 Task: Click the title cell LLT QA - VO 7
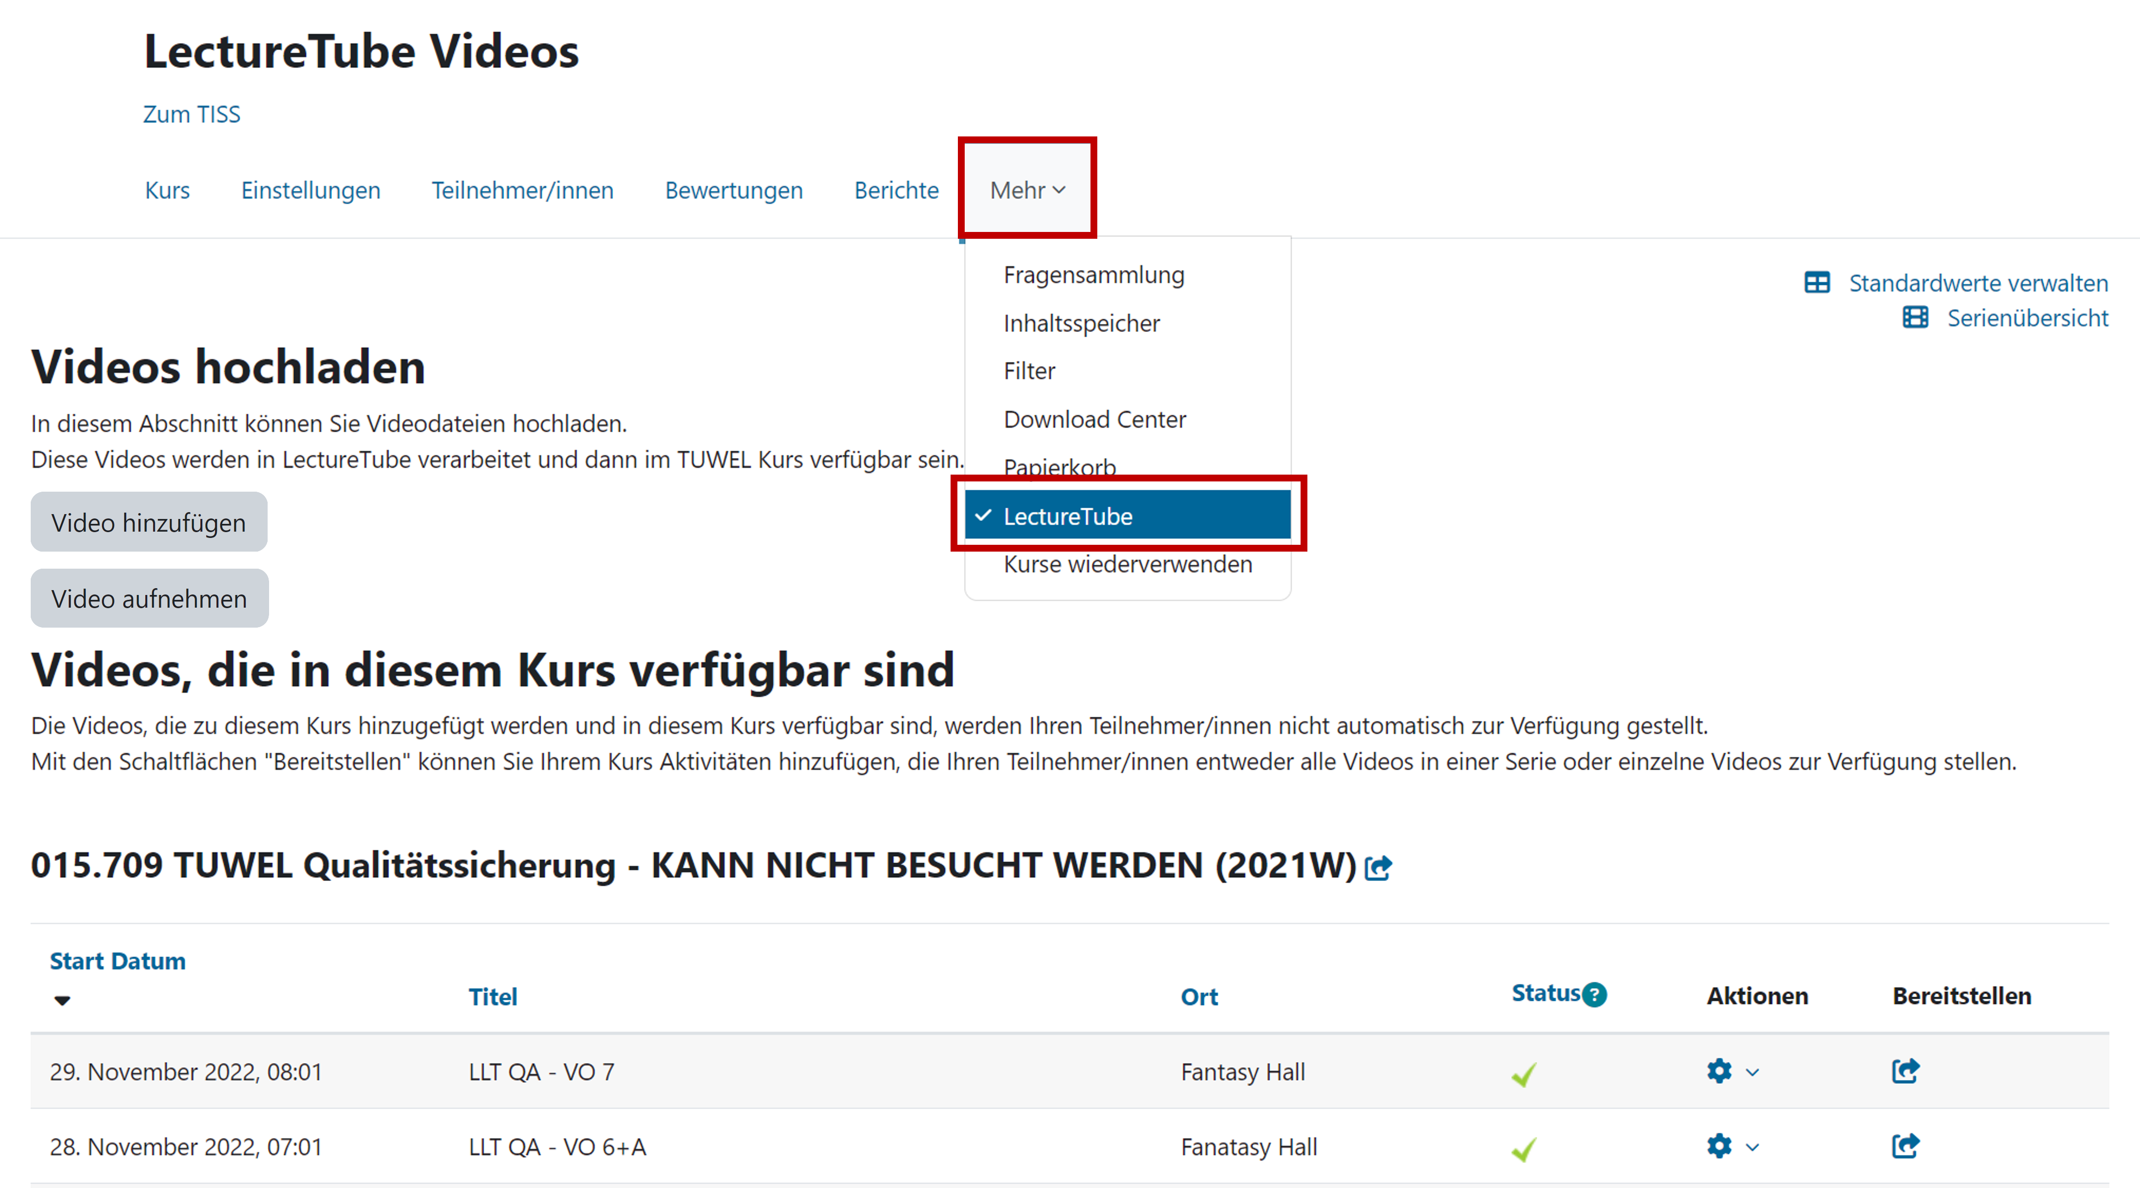(x=541, y=1072)
